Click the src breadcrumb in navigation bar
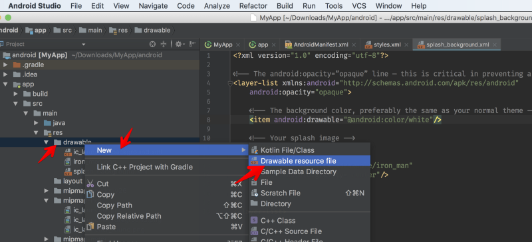Viewport: 532px width, 242px height. coord(63,30)
